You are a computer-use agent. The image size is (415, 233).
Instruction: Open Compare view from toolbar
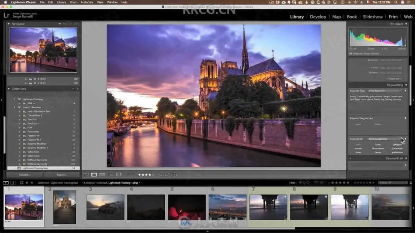102,175
